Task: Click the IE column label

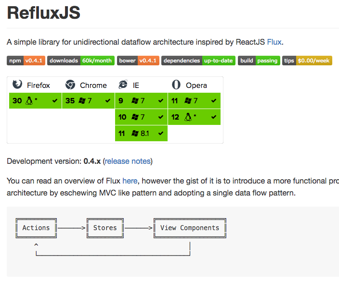Action: [136, 86]
